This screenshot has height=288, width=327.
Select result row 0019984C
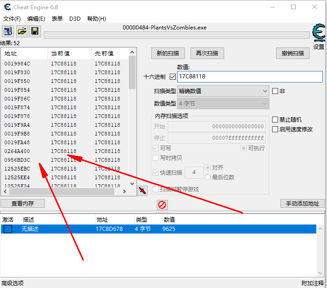[65, 64]
